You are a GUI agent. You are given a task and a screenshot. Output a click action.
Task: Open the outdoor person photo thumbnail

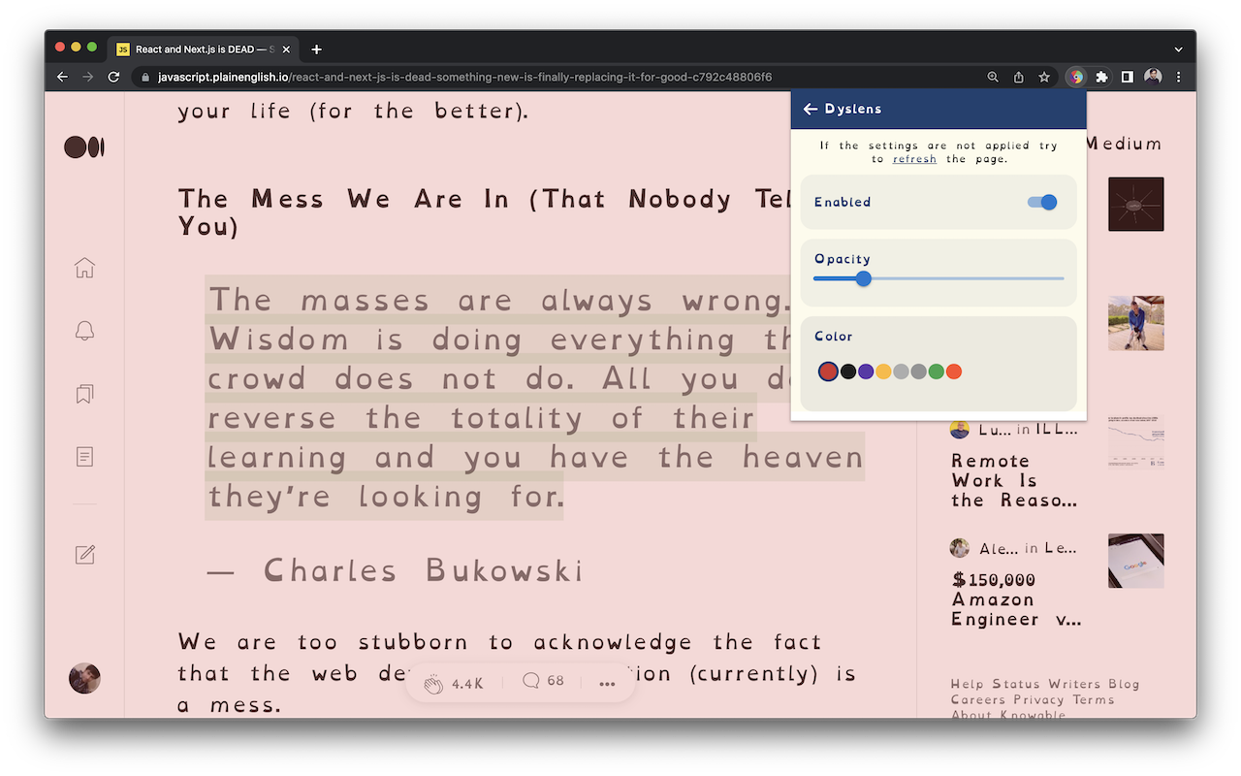1136,323
